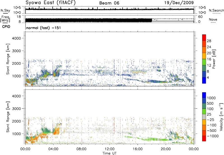Screen dimensions: 224x155
Task: Select the 4000 tick in power panel
Action: pos(16,38)
